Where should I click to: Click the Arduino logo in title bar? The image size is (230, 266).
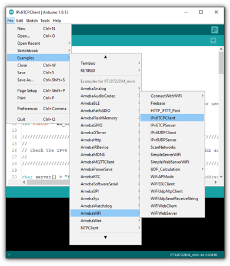(x=11, y=12)
